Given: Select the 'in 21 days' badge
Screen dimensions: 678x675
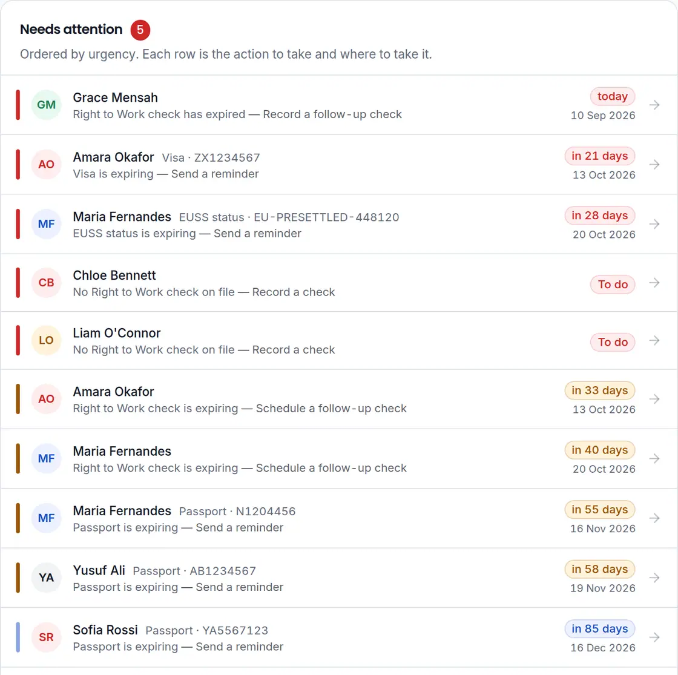Looking at the screenshot, I should point(599,156).
